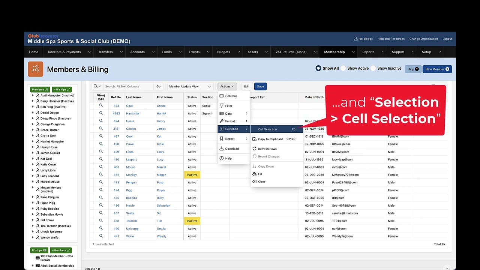
Task: Choose Copy to Clipboard menu entry
Action: [277, 139]
